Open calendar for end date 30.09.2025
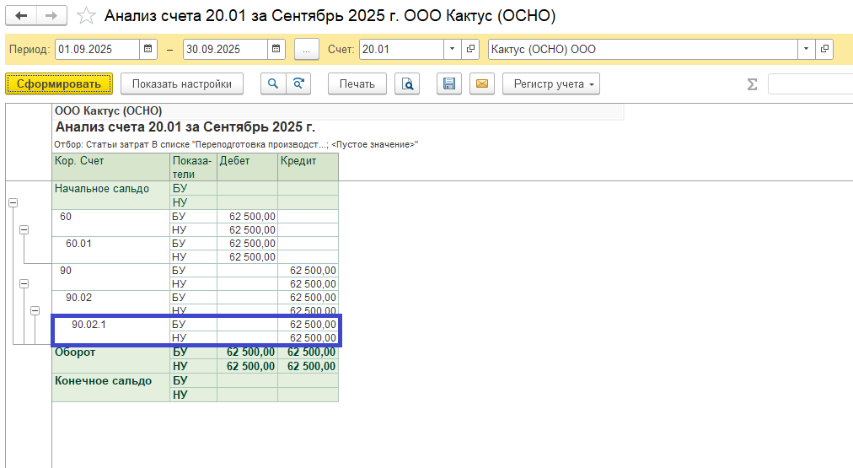853x468 pixels. [276, 49]
